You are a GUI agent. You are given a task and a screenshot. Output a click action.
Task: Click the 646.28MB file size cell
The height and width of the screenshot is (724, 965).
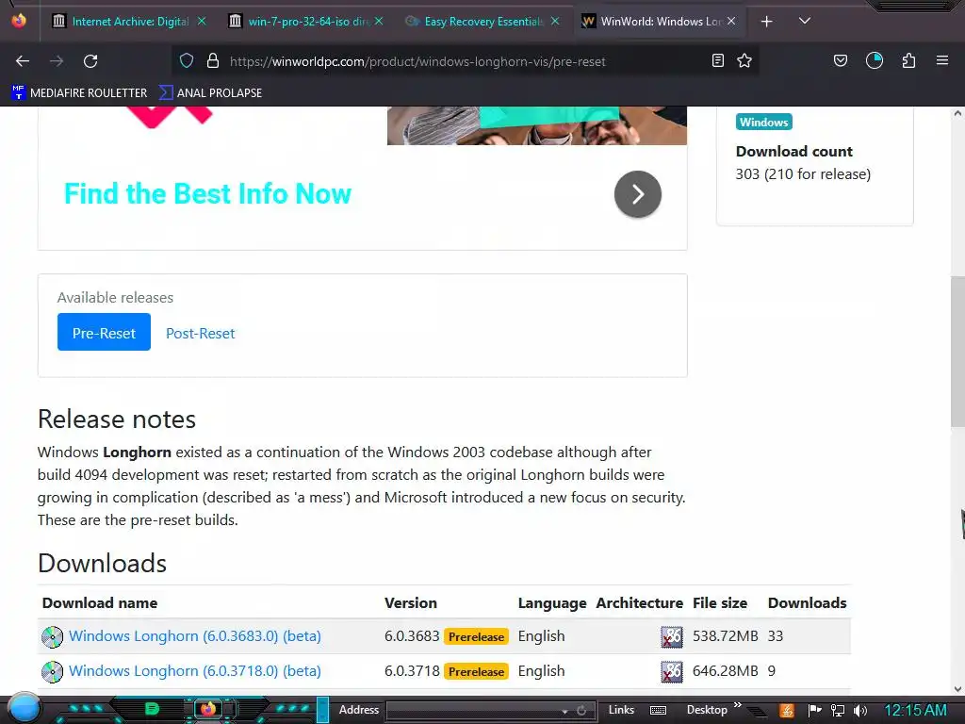(x=725, y=671)
